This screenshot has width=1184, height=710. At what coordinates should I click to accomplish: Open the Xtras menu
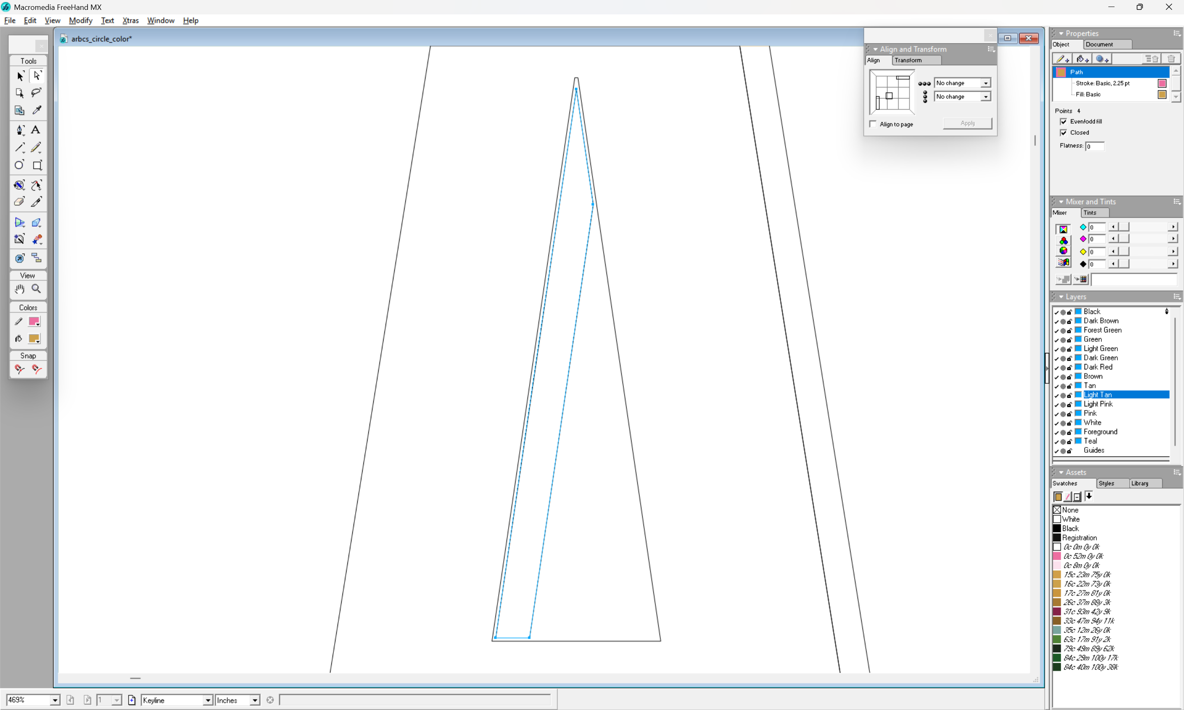[130, 21]
